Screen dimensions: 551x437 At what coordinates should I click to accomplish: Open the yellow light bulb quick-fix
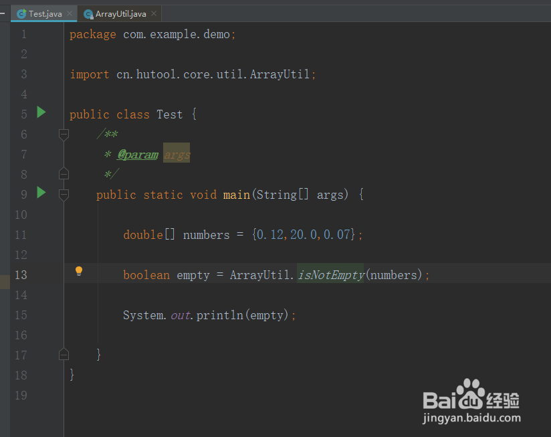pos(79,271)
